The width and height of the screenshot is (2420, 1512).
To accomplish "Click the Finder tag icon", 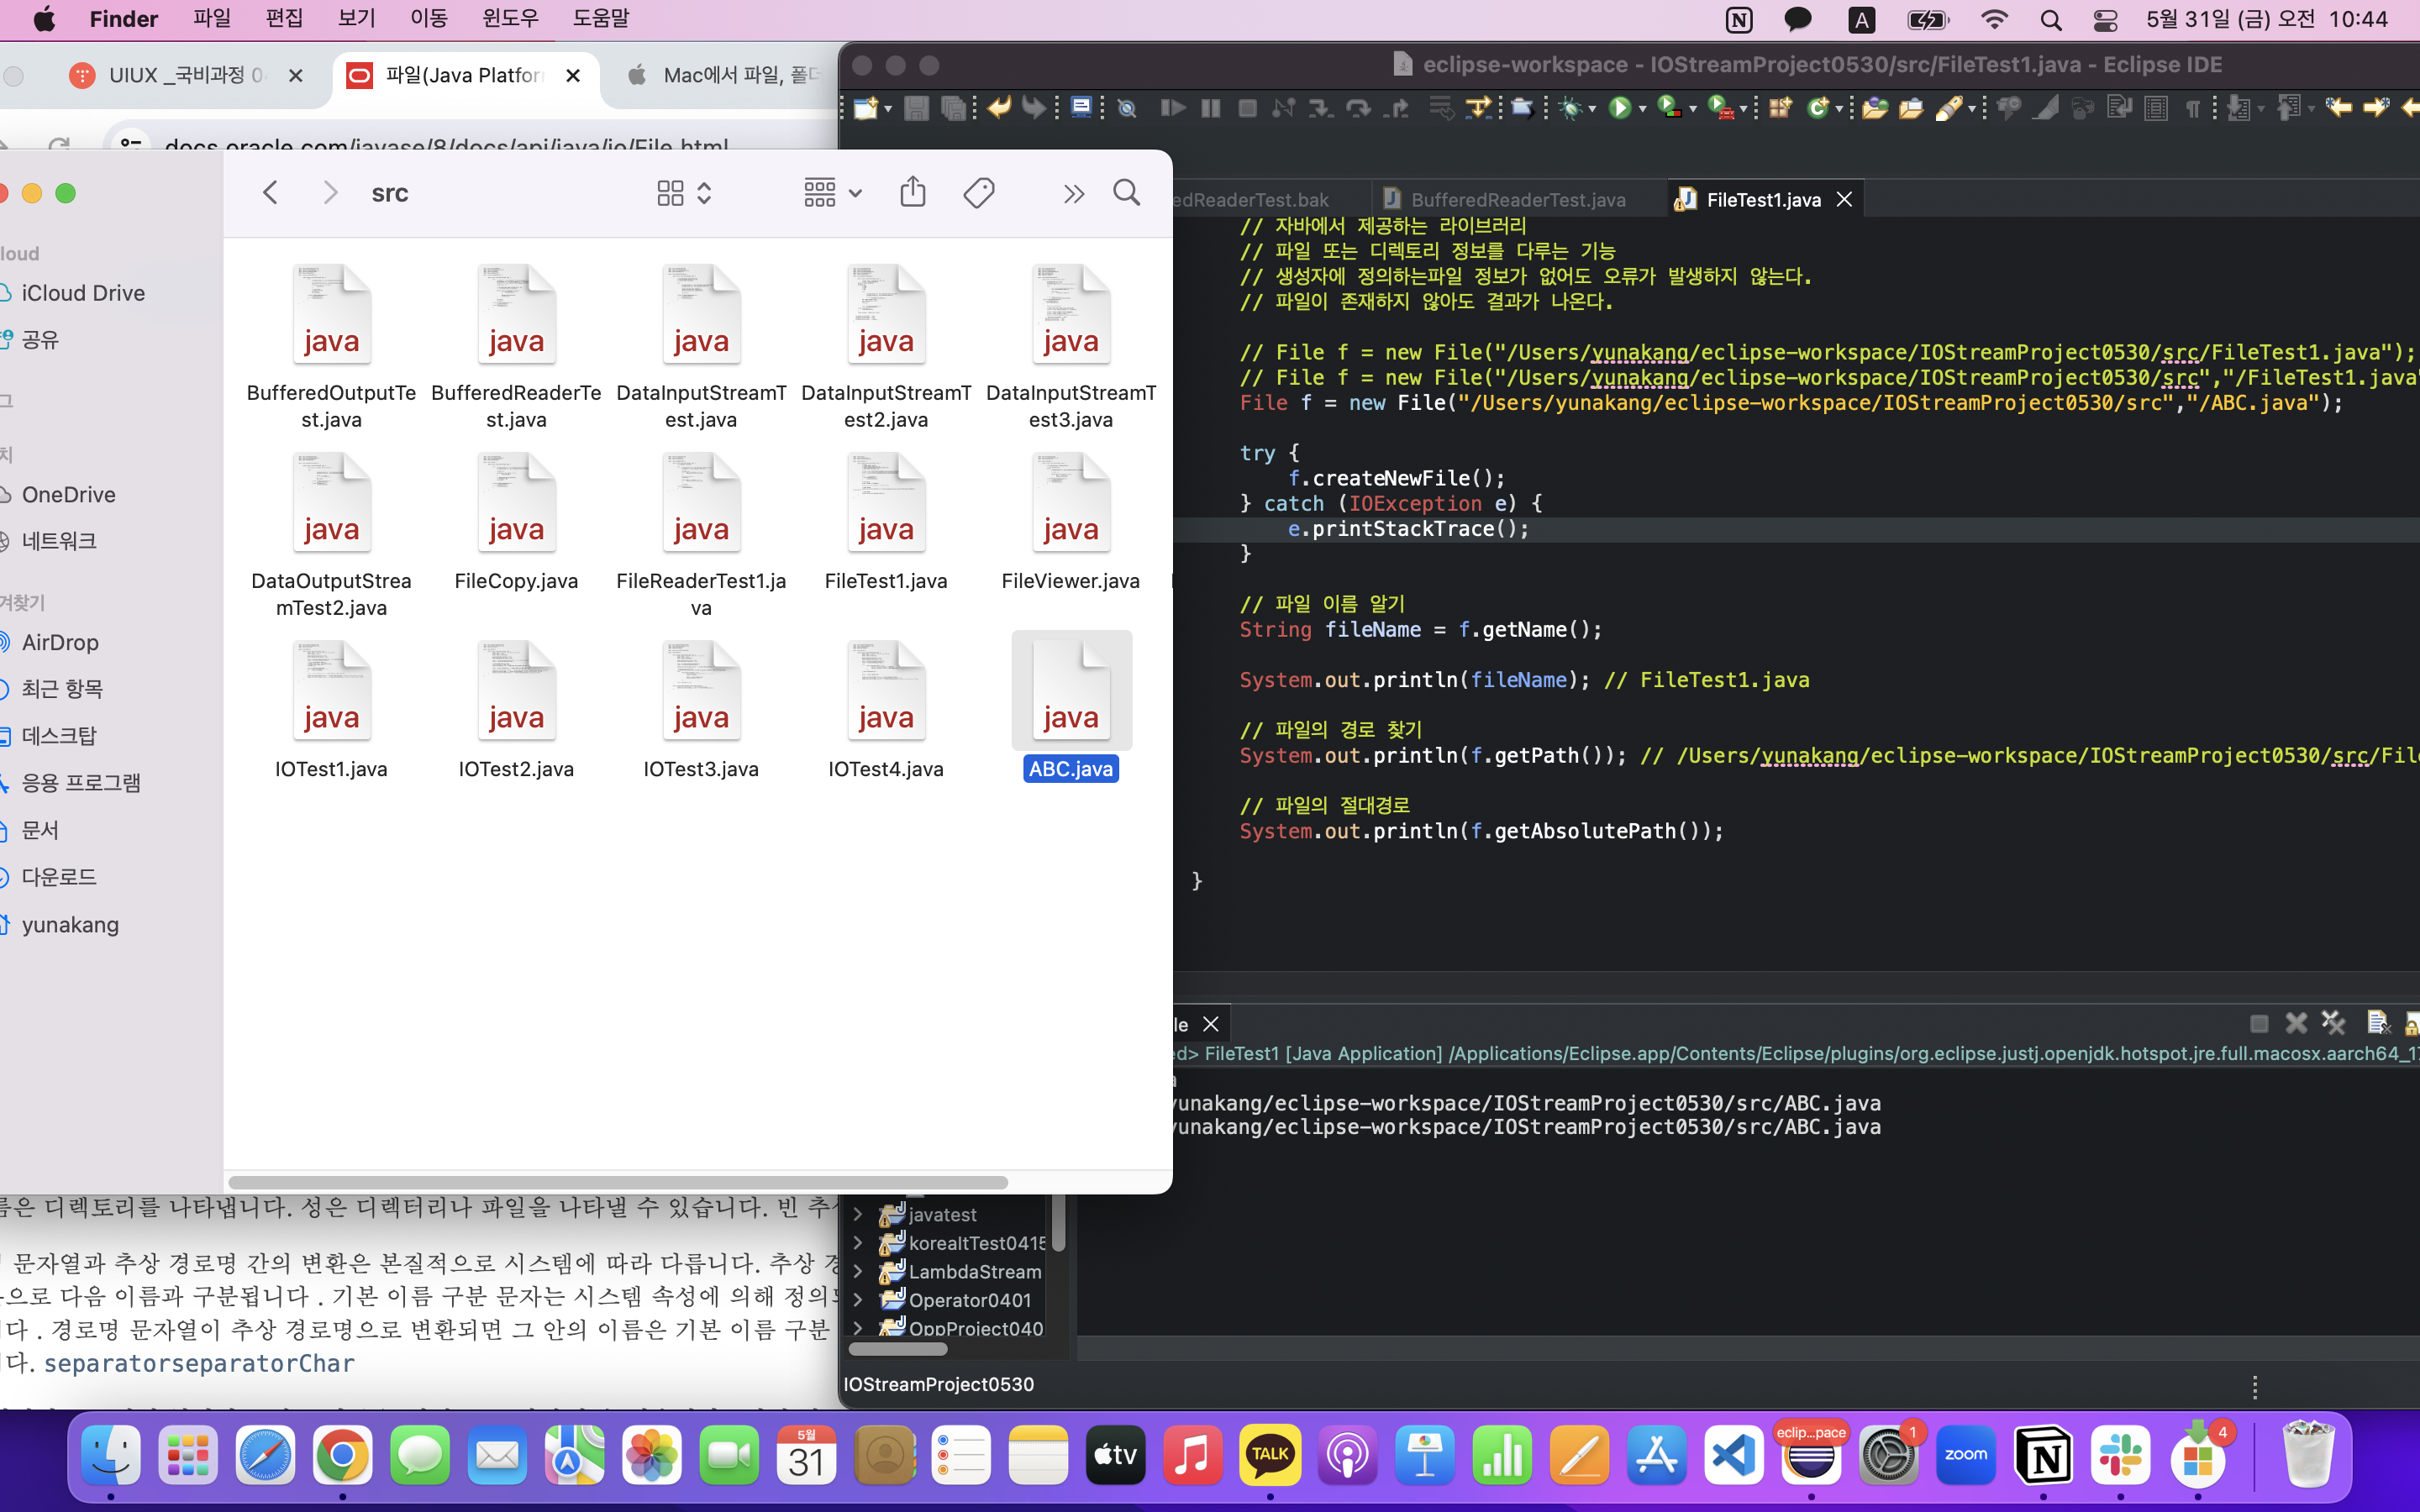I will coord(979,192).
